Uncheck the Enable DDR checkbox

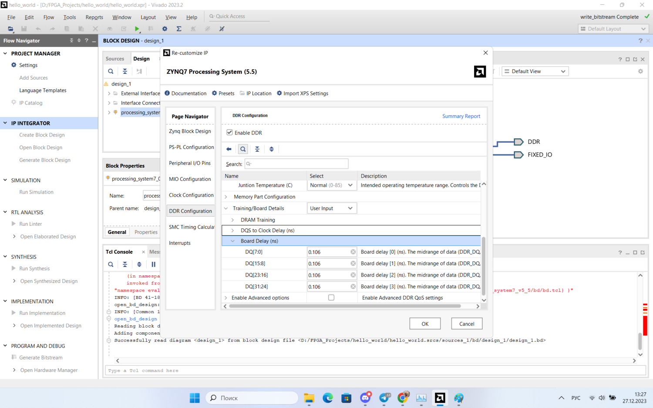[x=229, y=133]
